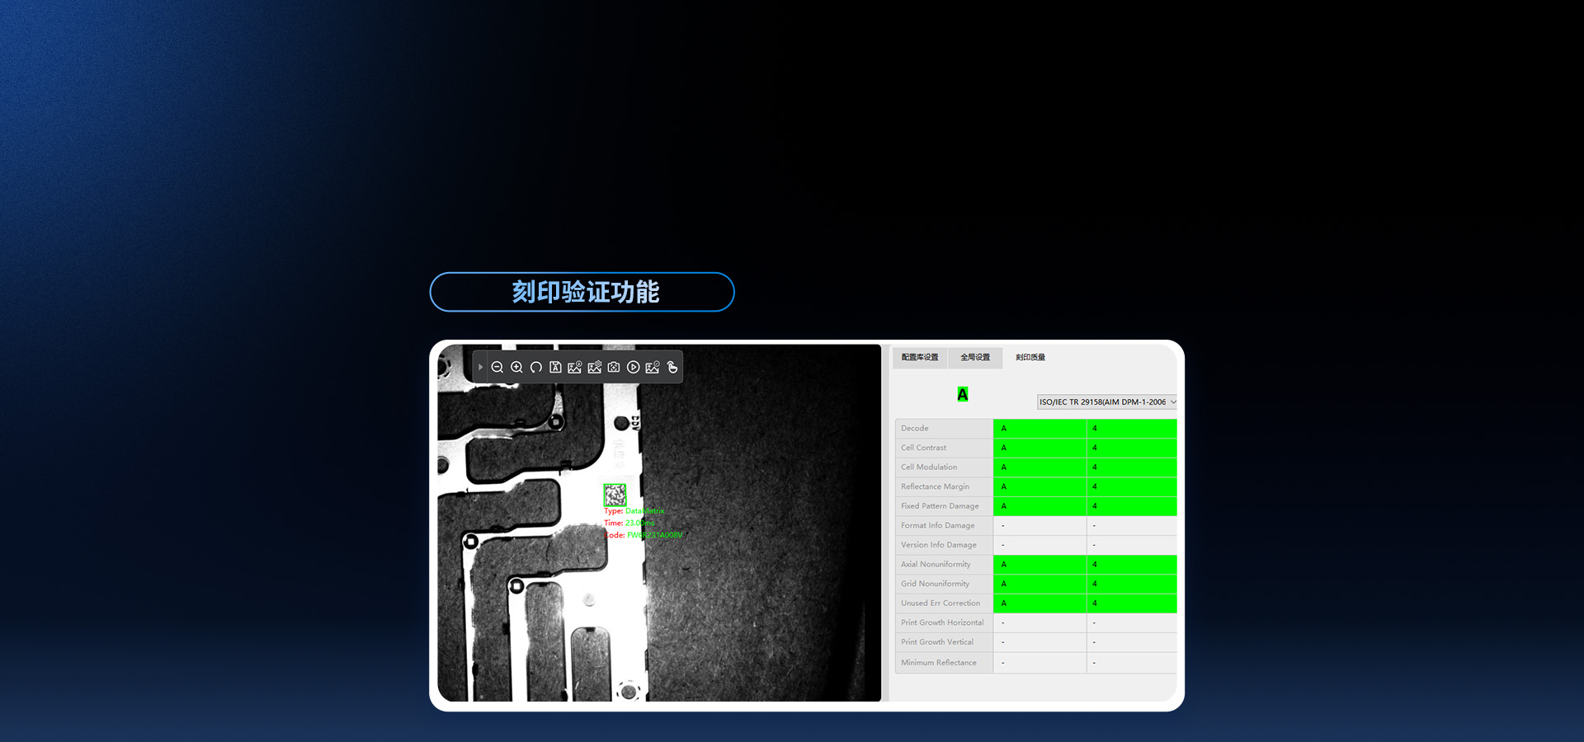Select the hand interaction tool
This screenshot has width=1584, height=742.
tap(672, 367)
